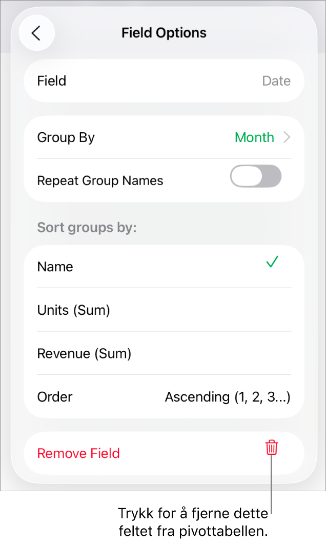The image size is (326, 543).
Task: Choose Revenue (Sum) under Sort groups by
Action: point(84,353)
